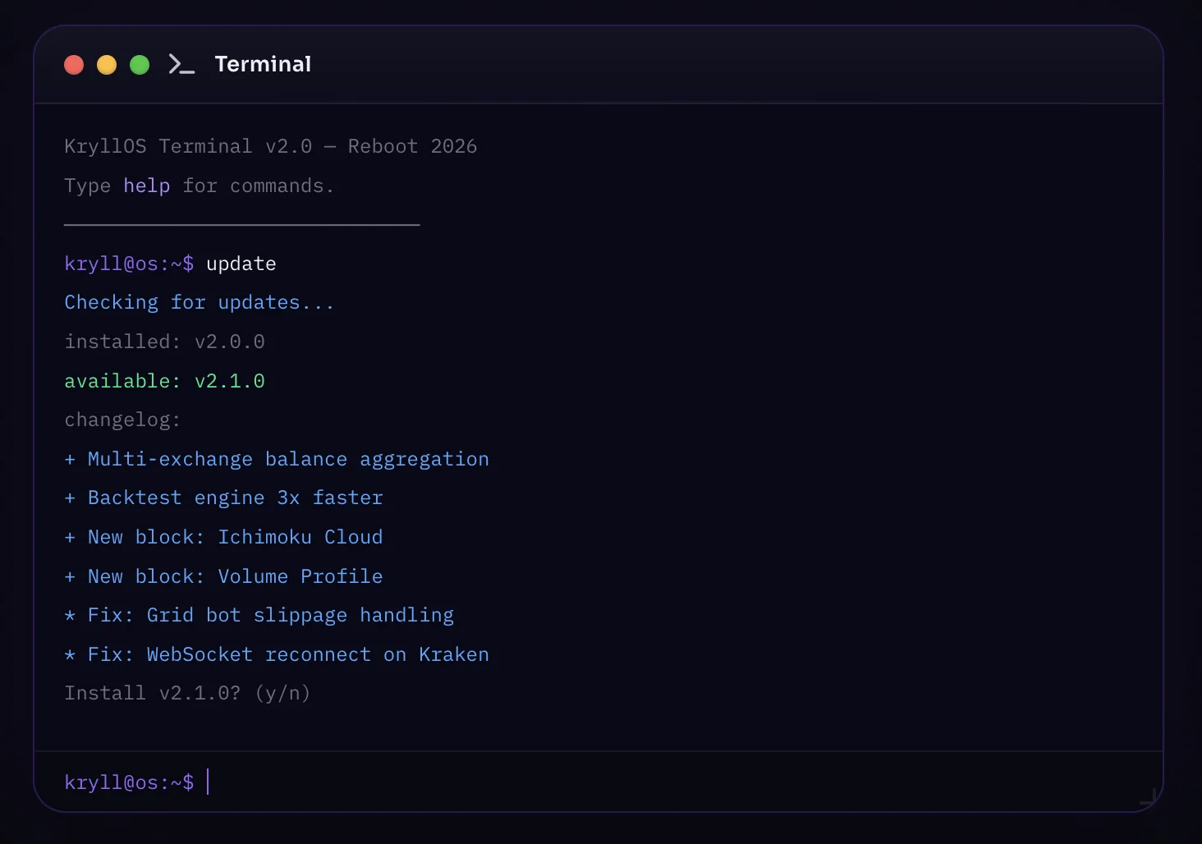
Task: Select the command input cursor at the prompt
Action: pyautogui.click(x=208, y=782)
